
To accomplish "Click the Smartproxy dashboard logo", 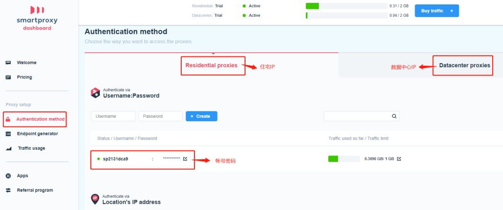I will 37,18.
